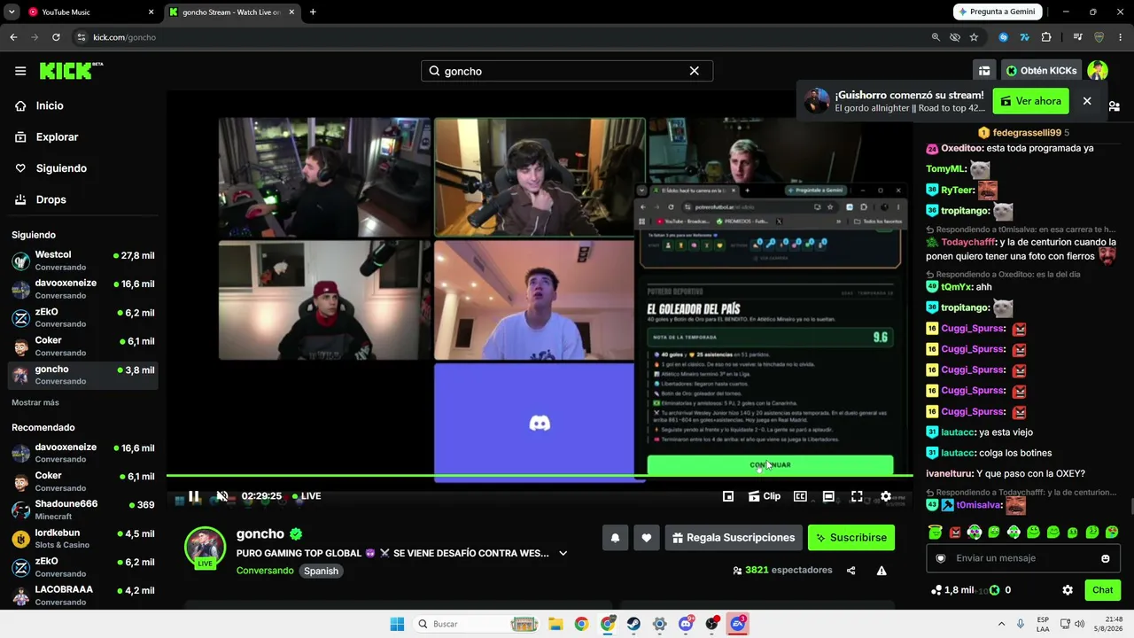Select the Spanish language tag
The height and width of the screenshot is (638, 1134).
(321, 572)
